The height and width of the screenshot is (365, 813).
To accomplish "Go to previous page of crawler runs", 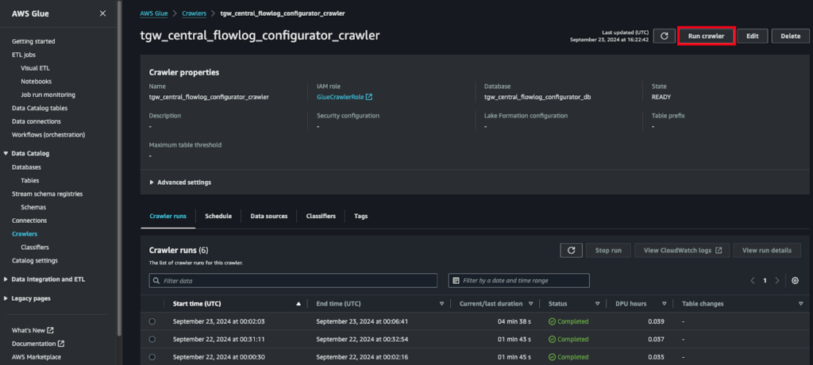I will pyautogui.click(x=753, y=280).
